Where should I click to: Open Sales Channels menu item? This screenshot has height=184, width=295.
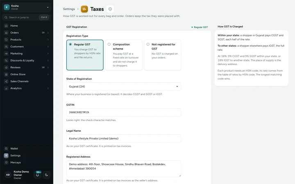pyautogui.click(x=27, y=81)
